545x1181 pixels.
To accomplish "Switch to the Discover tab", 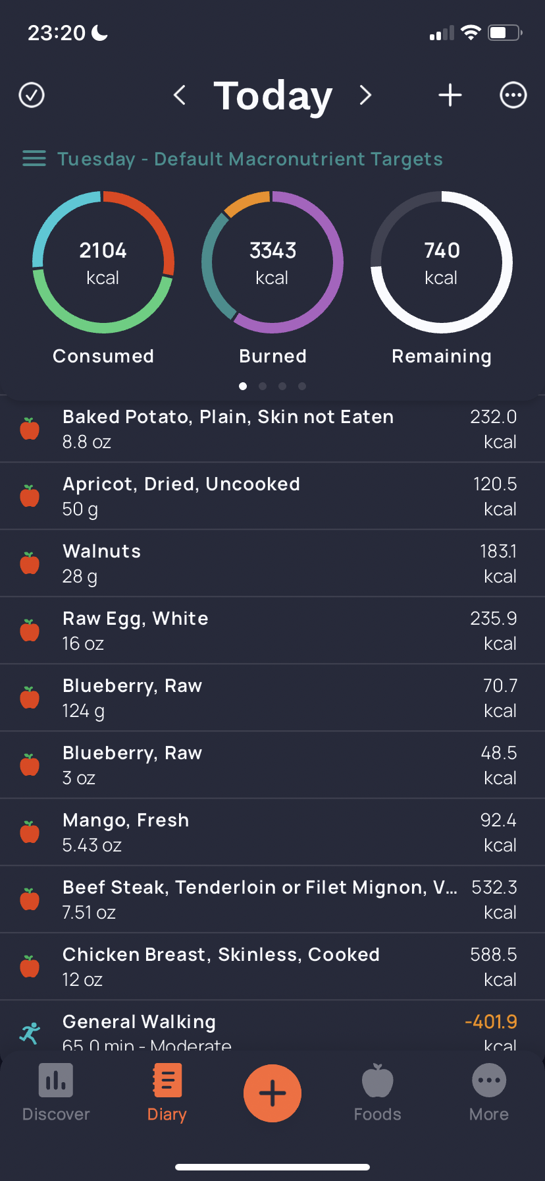I will pyautogui.click(x=56, y=1093).
